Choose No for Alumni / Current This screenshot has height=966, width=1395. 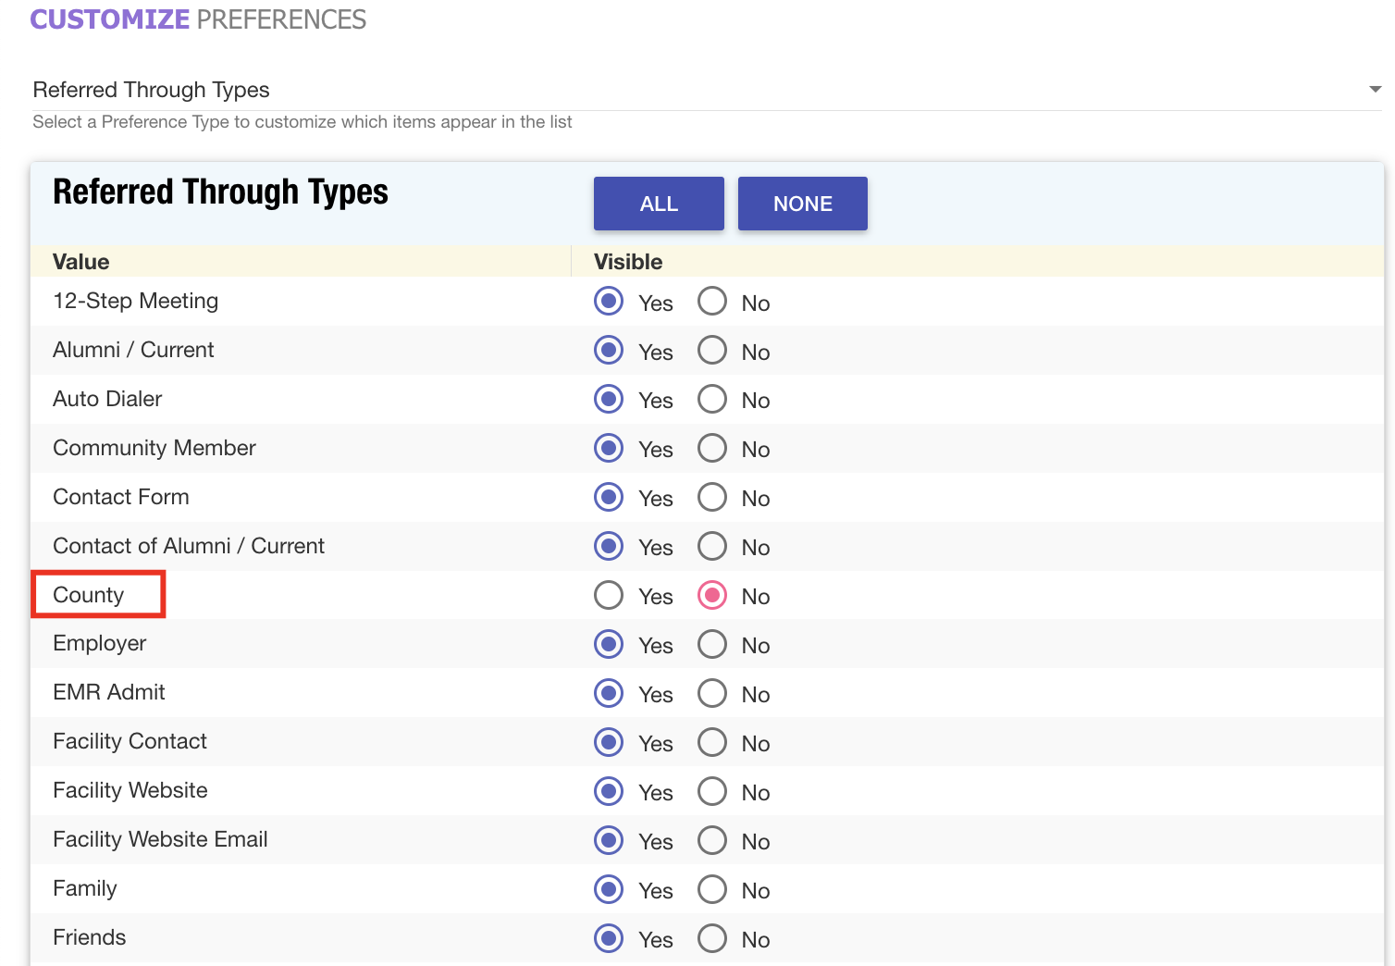pyautogui.click(x=712, y=351)
